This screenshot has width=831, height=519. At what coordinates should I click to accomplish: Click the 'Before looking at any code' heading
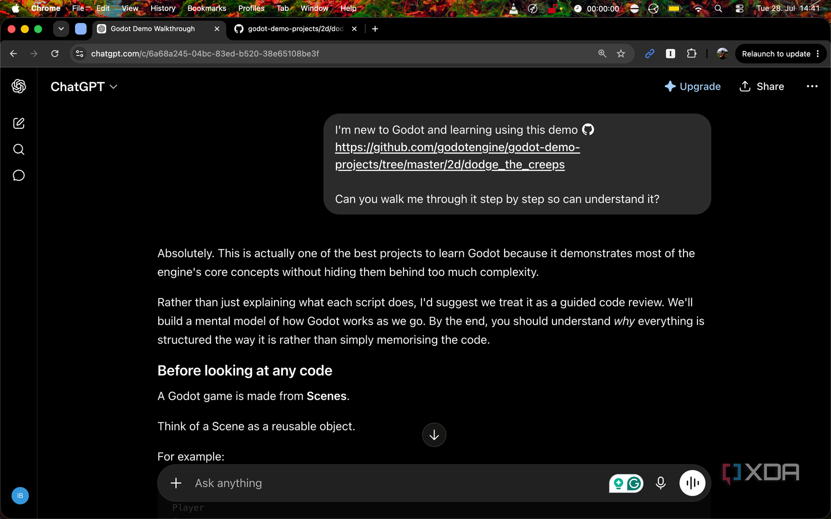coord(245,370)
